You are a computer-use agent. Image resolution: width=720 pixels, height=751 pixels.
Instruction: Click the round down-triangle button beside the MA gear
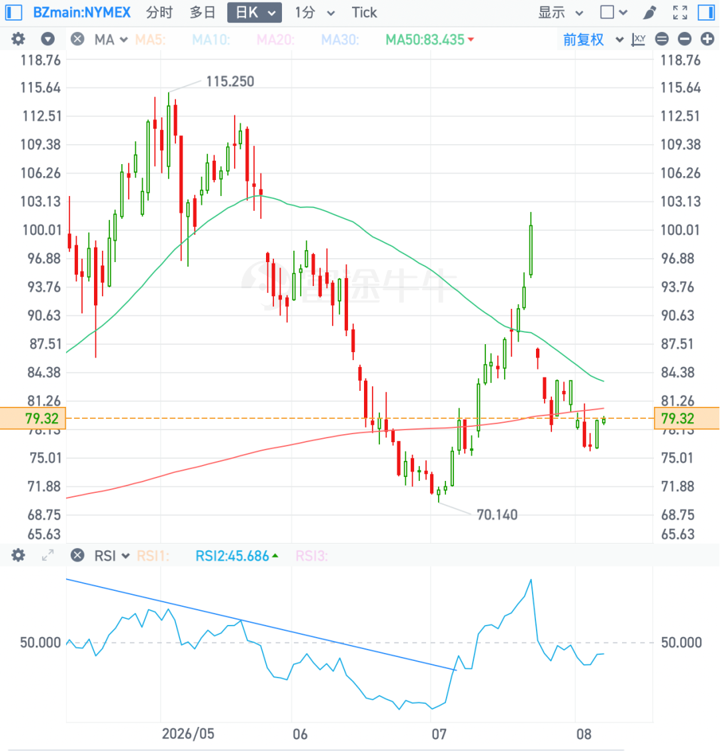click(x=47, y=39)
